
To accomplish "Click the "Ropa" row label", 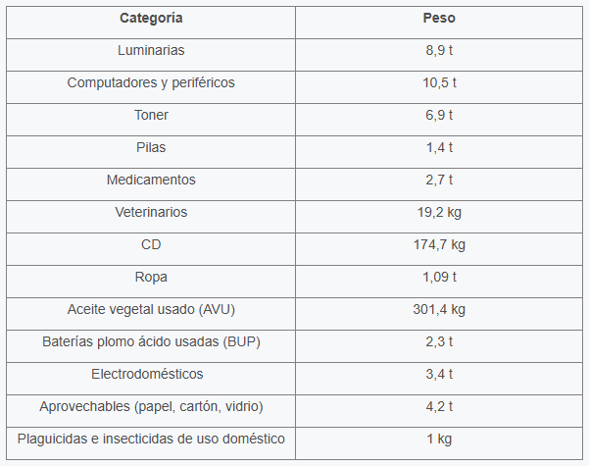I will [x=151, y=277].
